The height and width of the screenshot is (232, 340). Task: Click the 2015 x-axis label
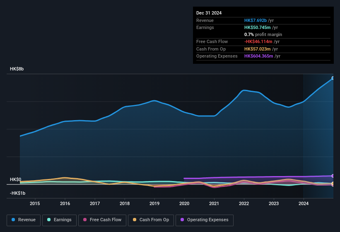point(35,203)
